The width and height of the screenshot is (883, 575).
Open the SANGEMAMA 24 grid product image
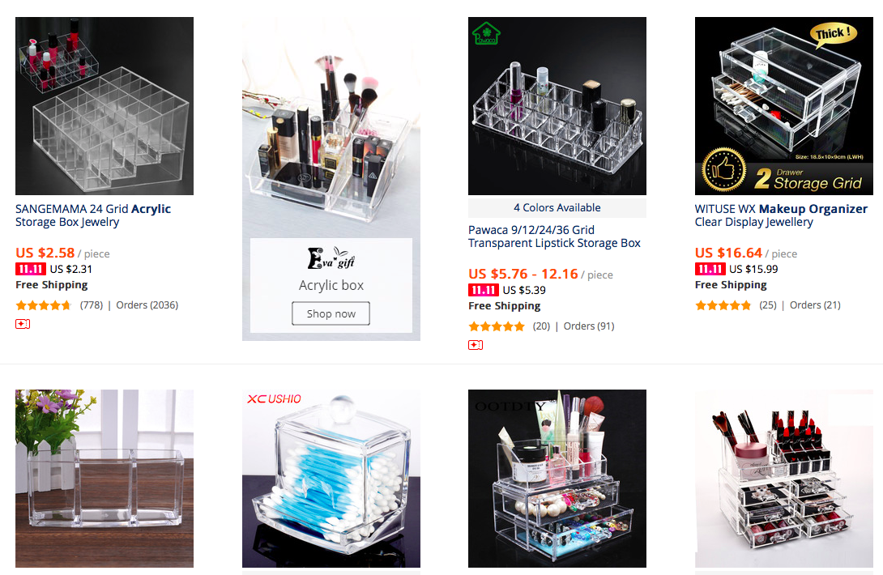(105, 106)
